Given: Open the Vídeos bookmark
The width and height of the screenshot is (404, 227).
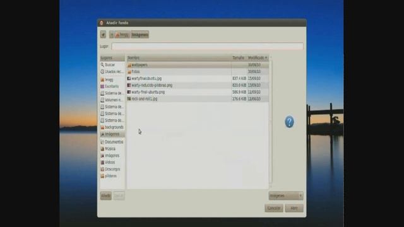Looking at the screenshot, I should 112,163.
